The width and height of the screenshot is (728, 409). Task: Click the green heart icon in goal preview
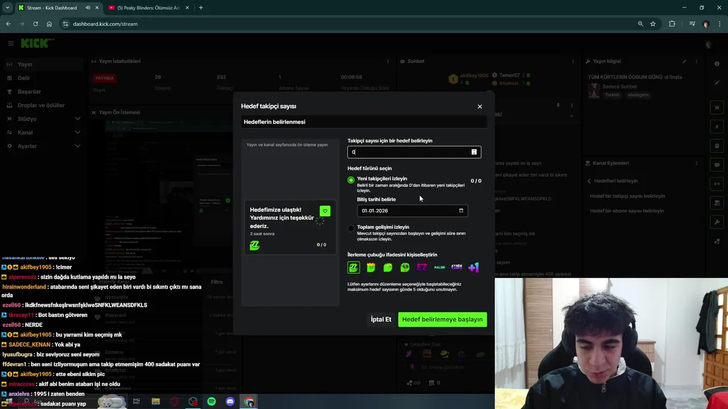(x=325, y=211)
